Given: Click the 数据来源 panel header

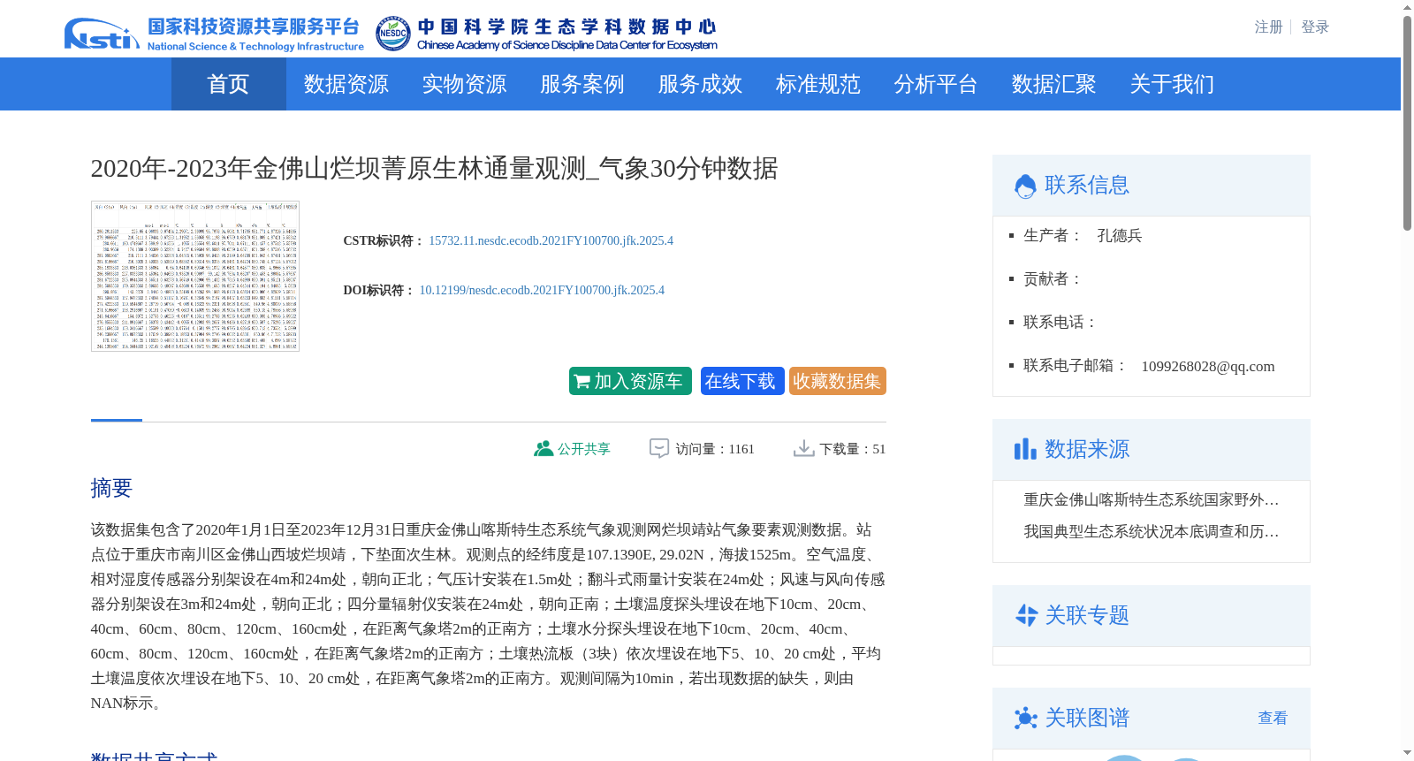Looking at the screenshot, I should tap(1152, 450).
